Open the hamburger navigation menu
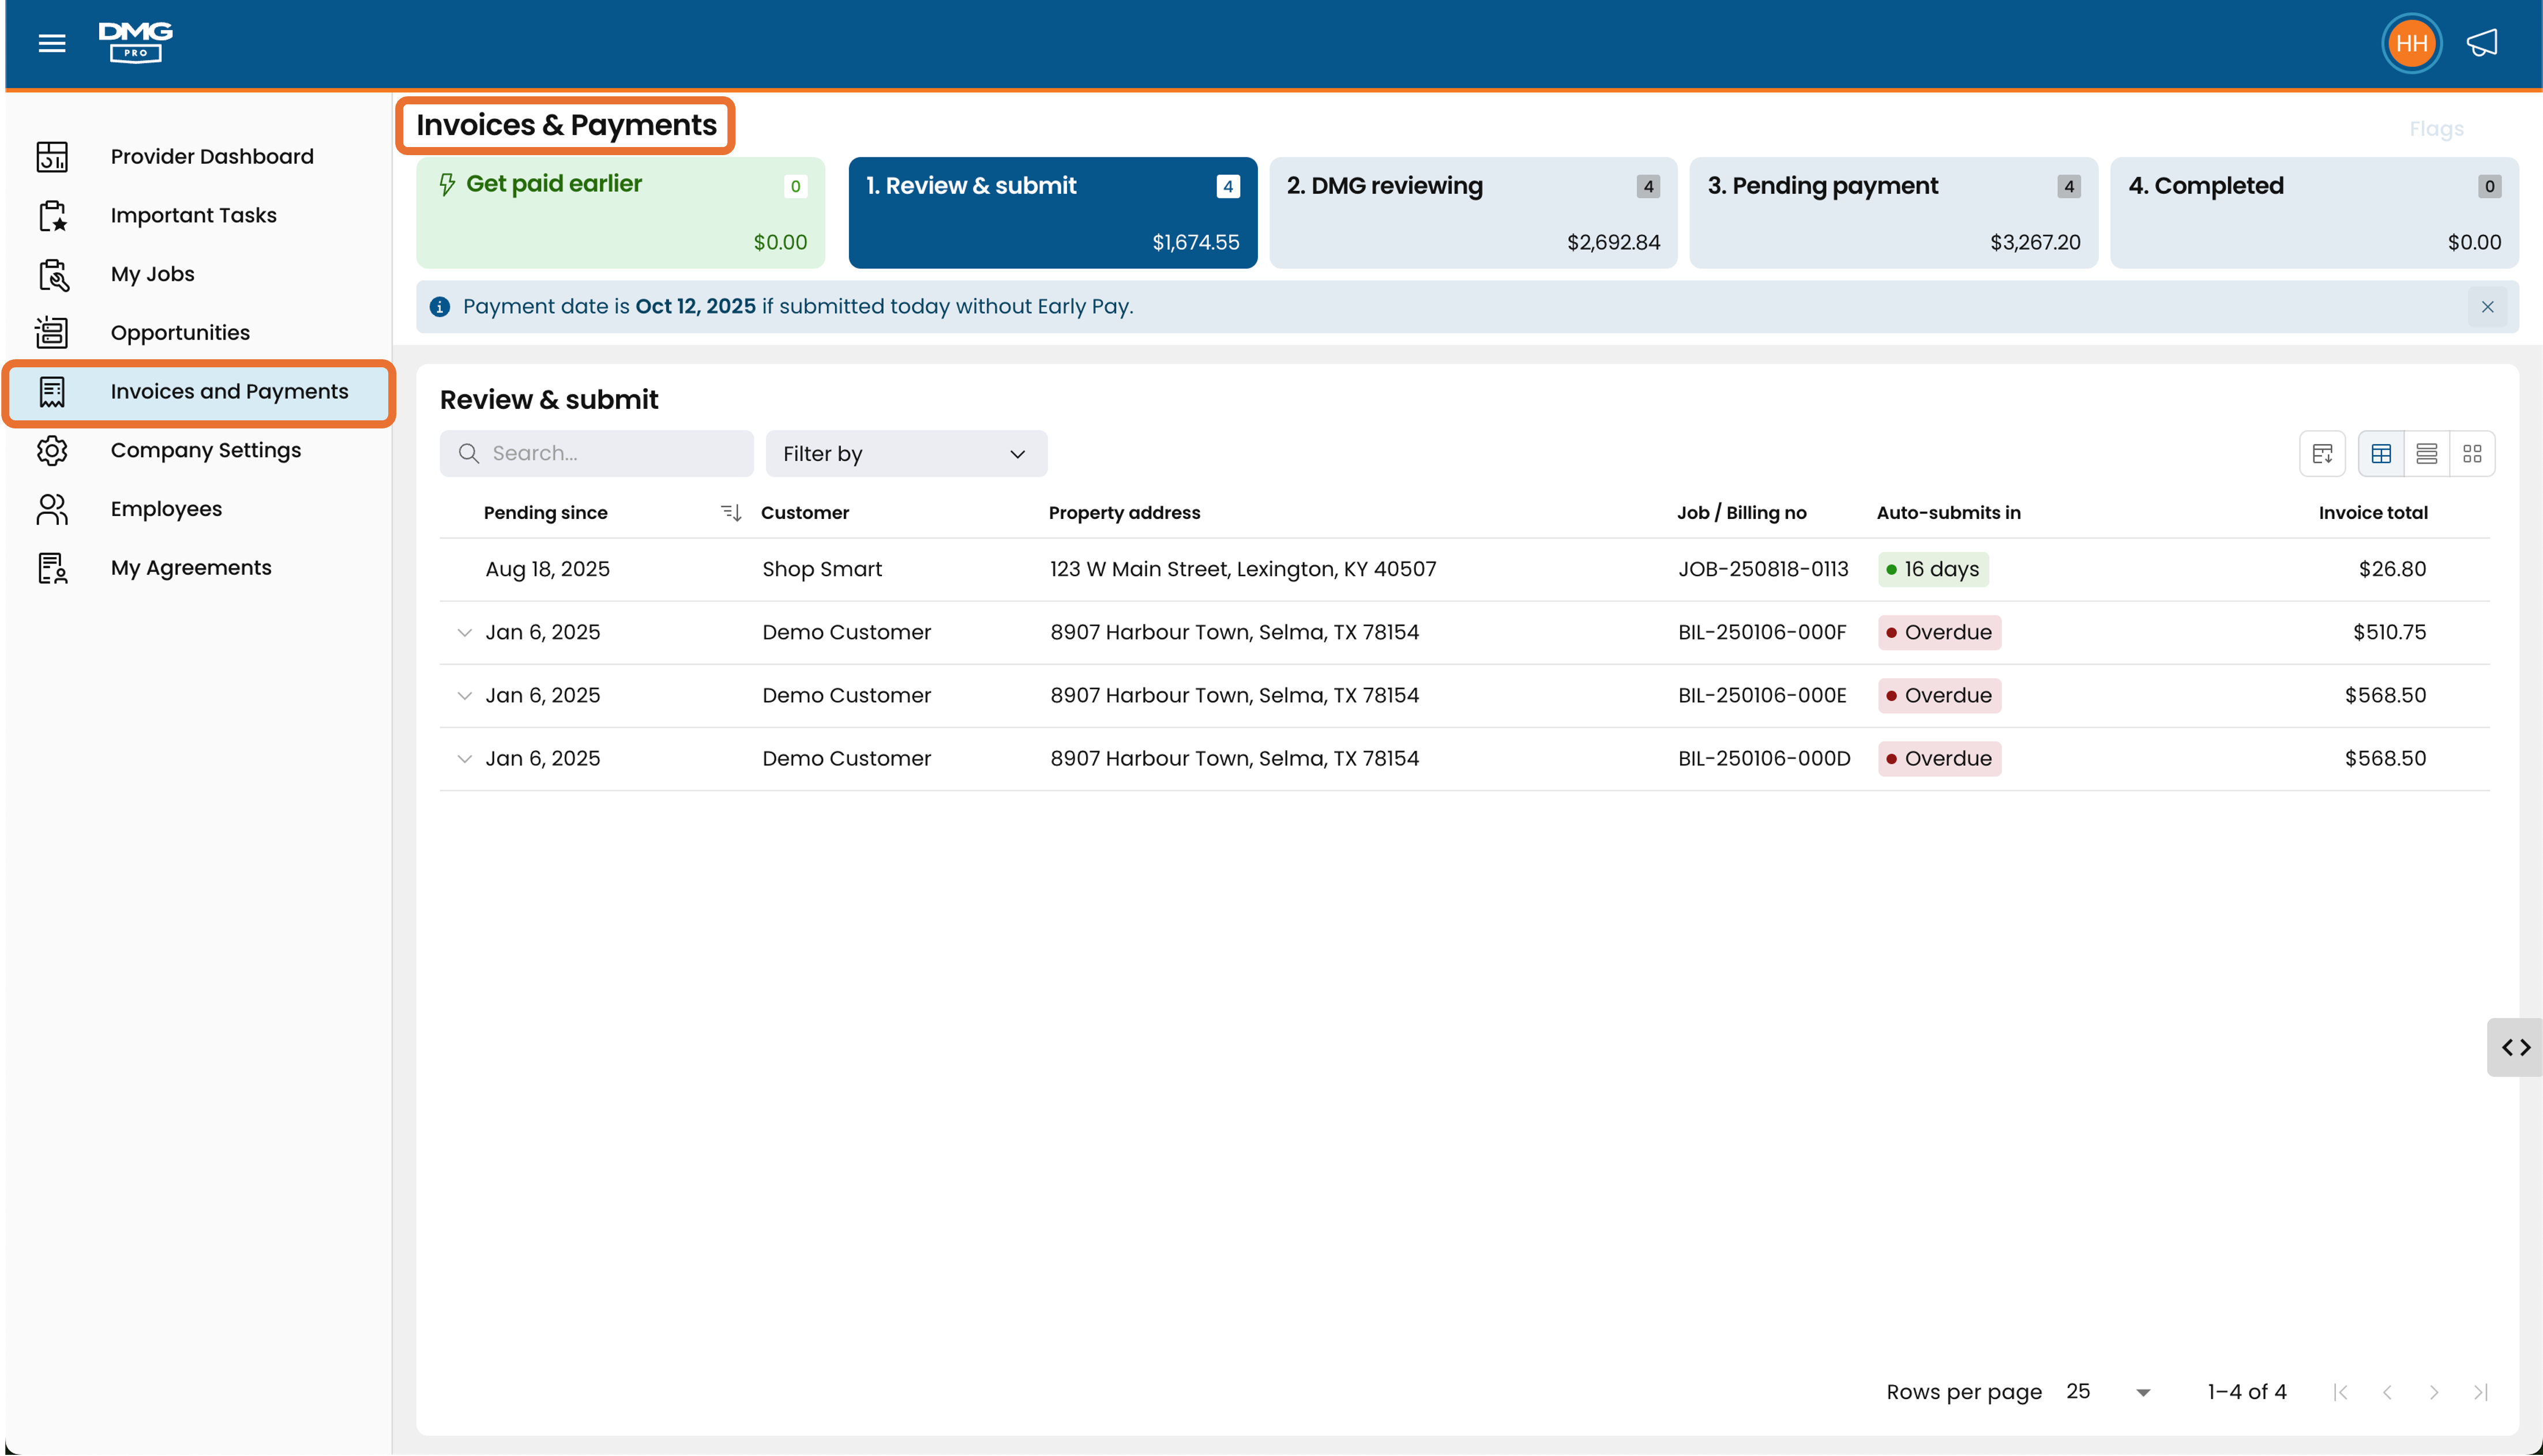 tap(52, 43)
